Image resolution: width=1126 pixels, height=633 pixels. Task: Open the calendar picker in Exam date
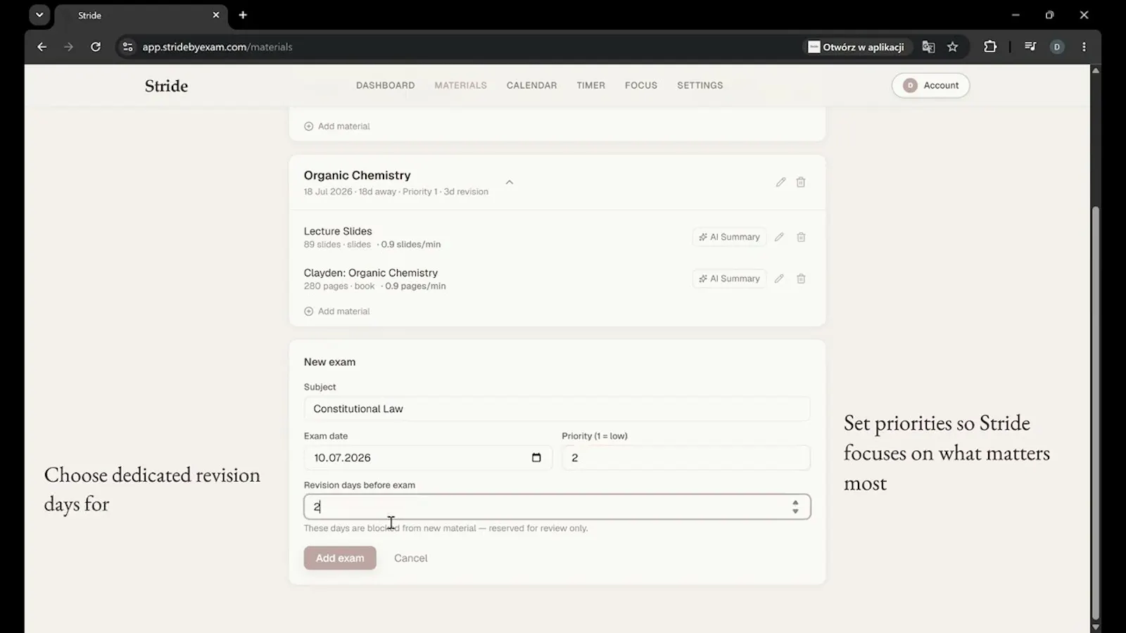[536, 458]
